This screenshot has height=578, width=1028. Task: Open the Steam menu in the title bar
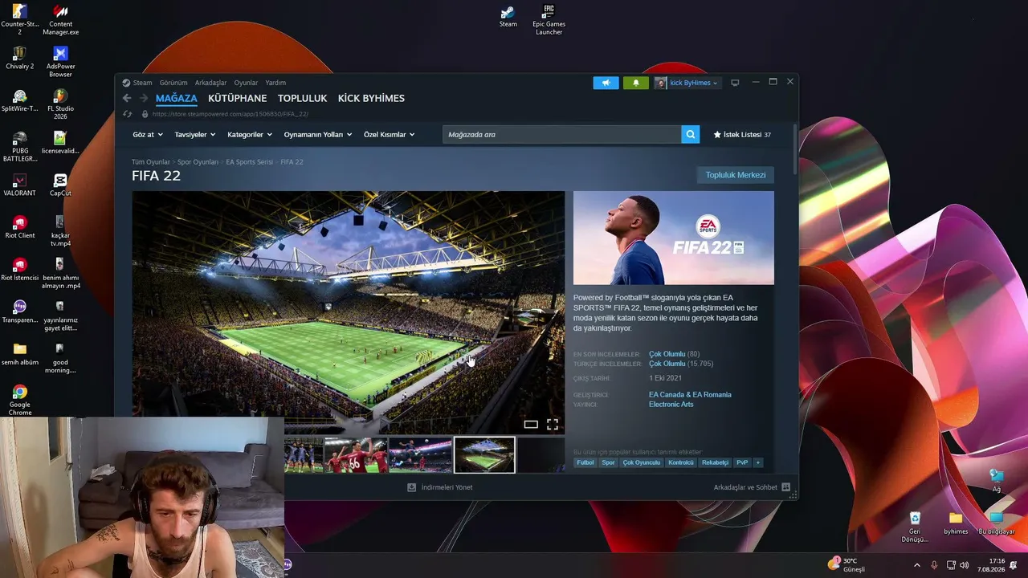pos(142,83)
